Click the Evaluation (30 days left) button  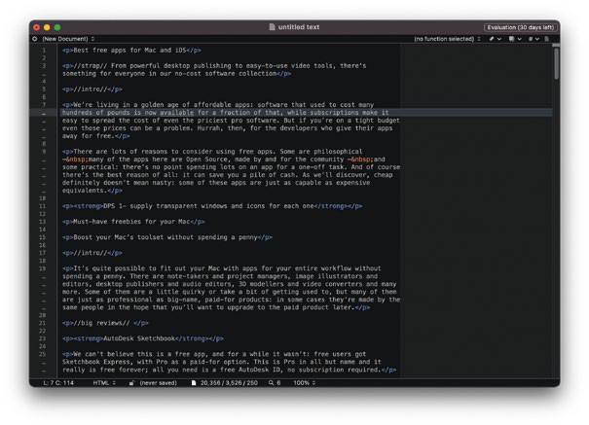[521, 26]
